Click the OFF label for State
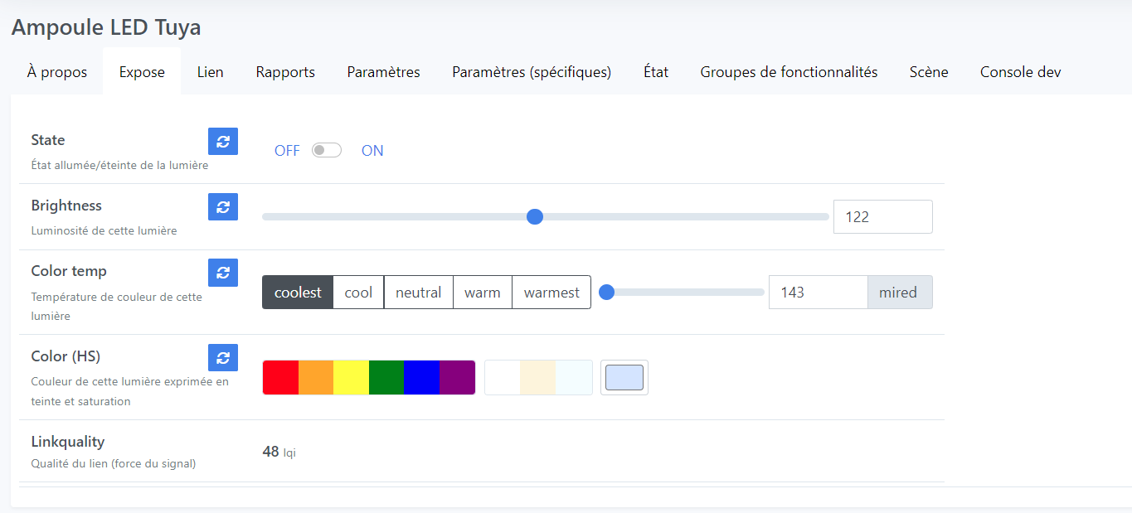 pyautogui.click(x=287, y=151)
